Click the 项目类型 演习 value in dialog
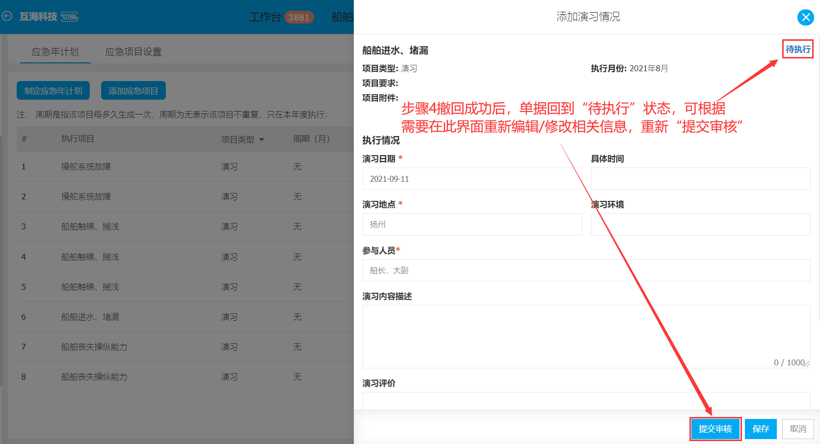The width and height of the screenshot is (820, 444). tap(409, 68)
